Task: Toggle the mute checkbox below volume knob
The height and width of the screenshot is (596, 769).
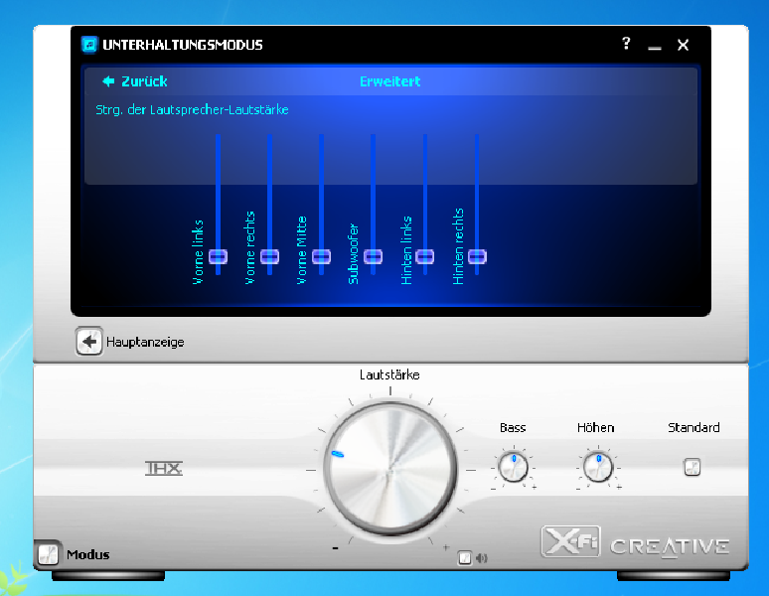Action: tap(464, 558)
